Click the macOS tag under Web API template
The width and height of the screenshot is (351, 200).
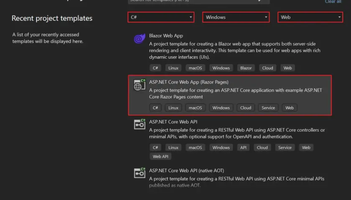pyautogui.click(x=195, y=147)
